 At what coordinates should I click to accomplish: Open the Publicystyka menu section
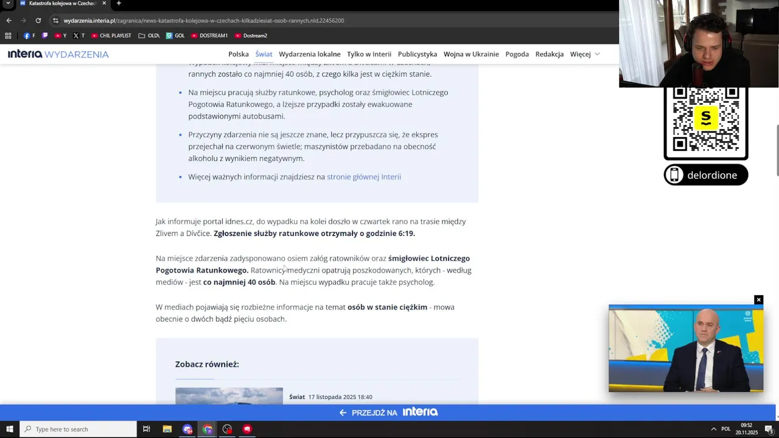(417, 54)
